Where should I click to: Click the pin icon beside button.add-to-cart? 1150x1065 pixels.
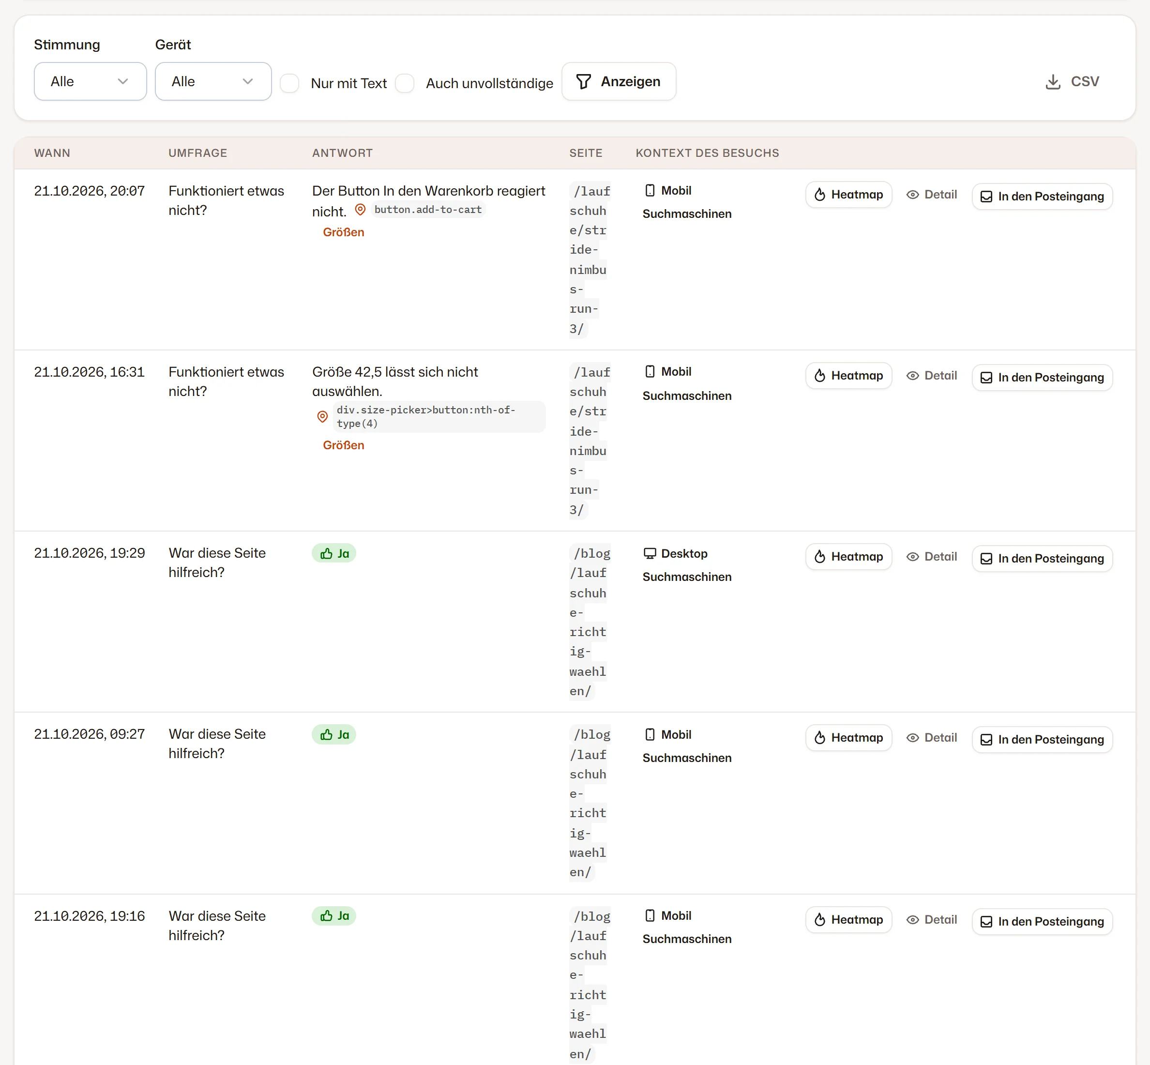click(360, 210)
